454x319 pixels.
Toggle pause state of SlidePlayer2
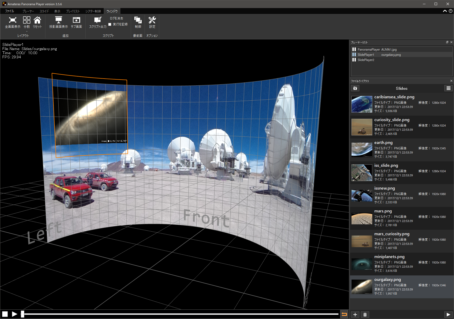(354, 60)
